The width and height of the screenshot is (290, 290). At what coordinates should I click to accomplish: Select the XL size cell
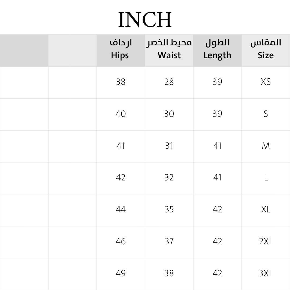pyautogui.click(x=266, y=209)
